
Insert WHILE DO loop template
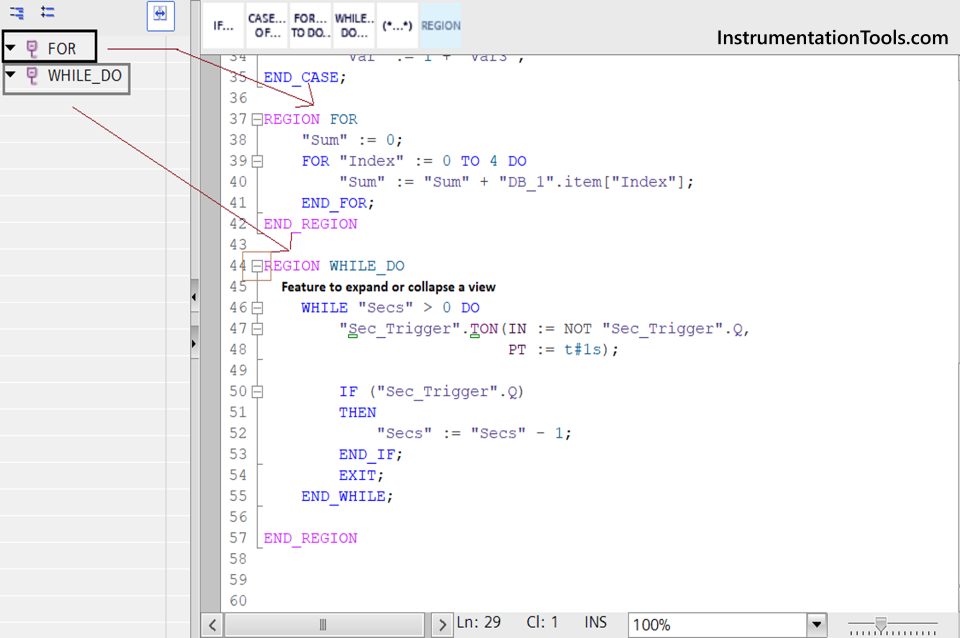point(354,26)
